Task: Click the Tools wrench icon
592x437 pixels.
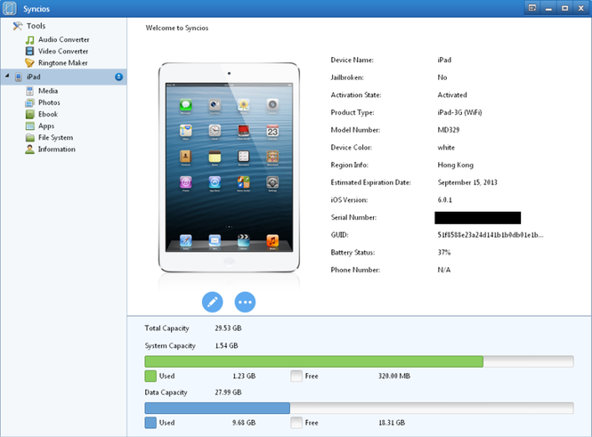Action: click(18, 26)
